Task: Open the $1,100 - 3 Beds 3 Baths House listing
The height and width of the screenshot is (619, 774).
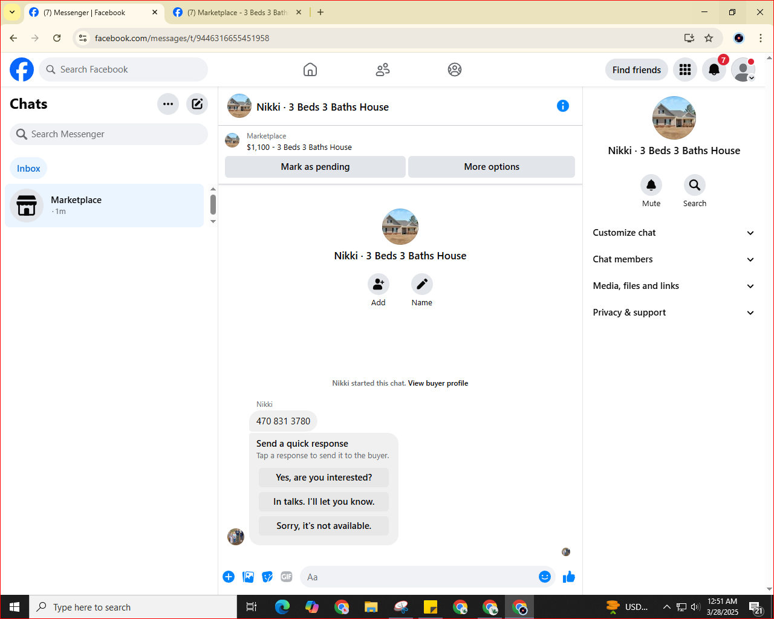Action: click(299, 147)
